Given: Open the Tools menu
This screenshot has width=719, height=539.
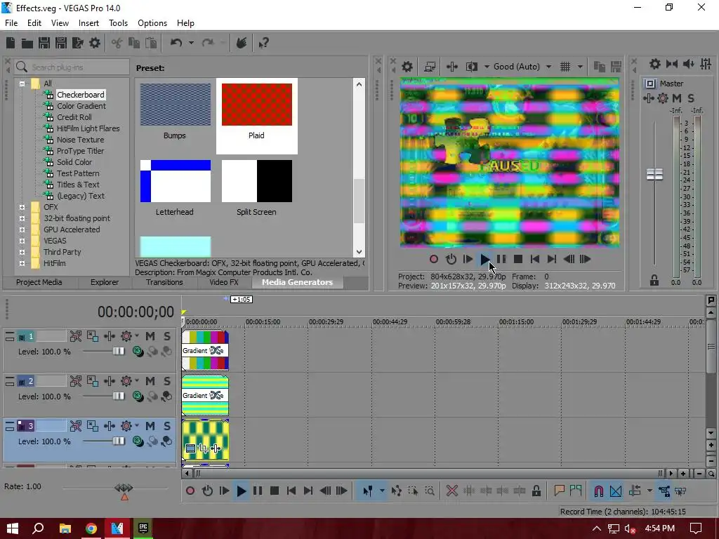Looking at the screenshot, I should (118, 23).
